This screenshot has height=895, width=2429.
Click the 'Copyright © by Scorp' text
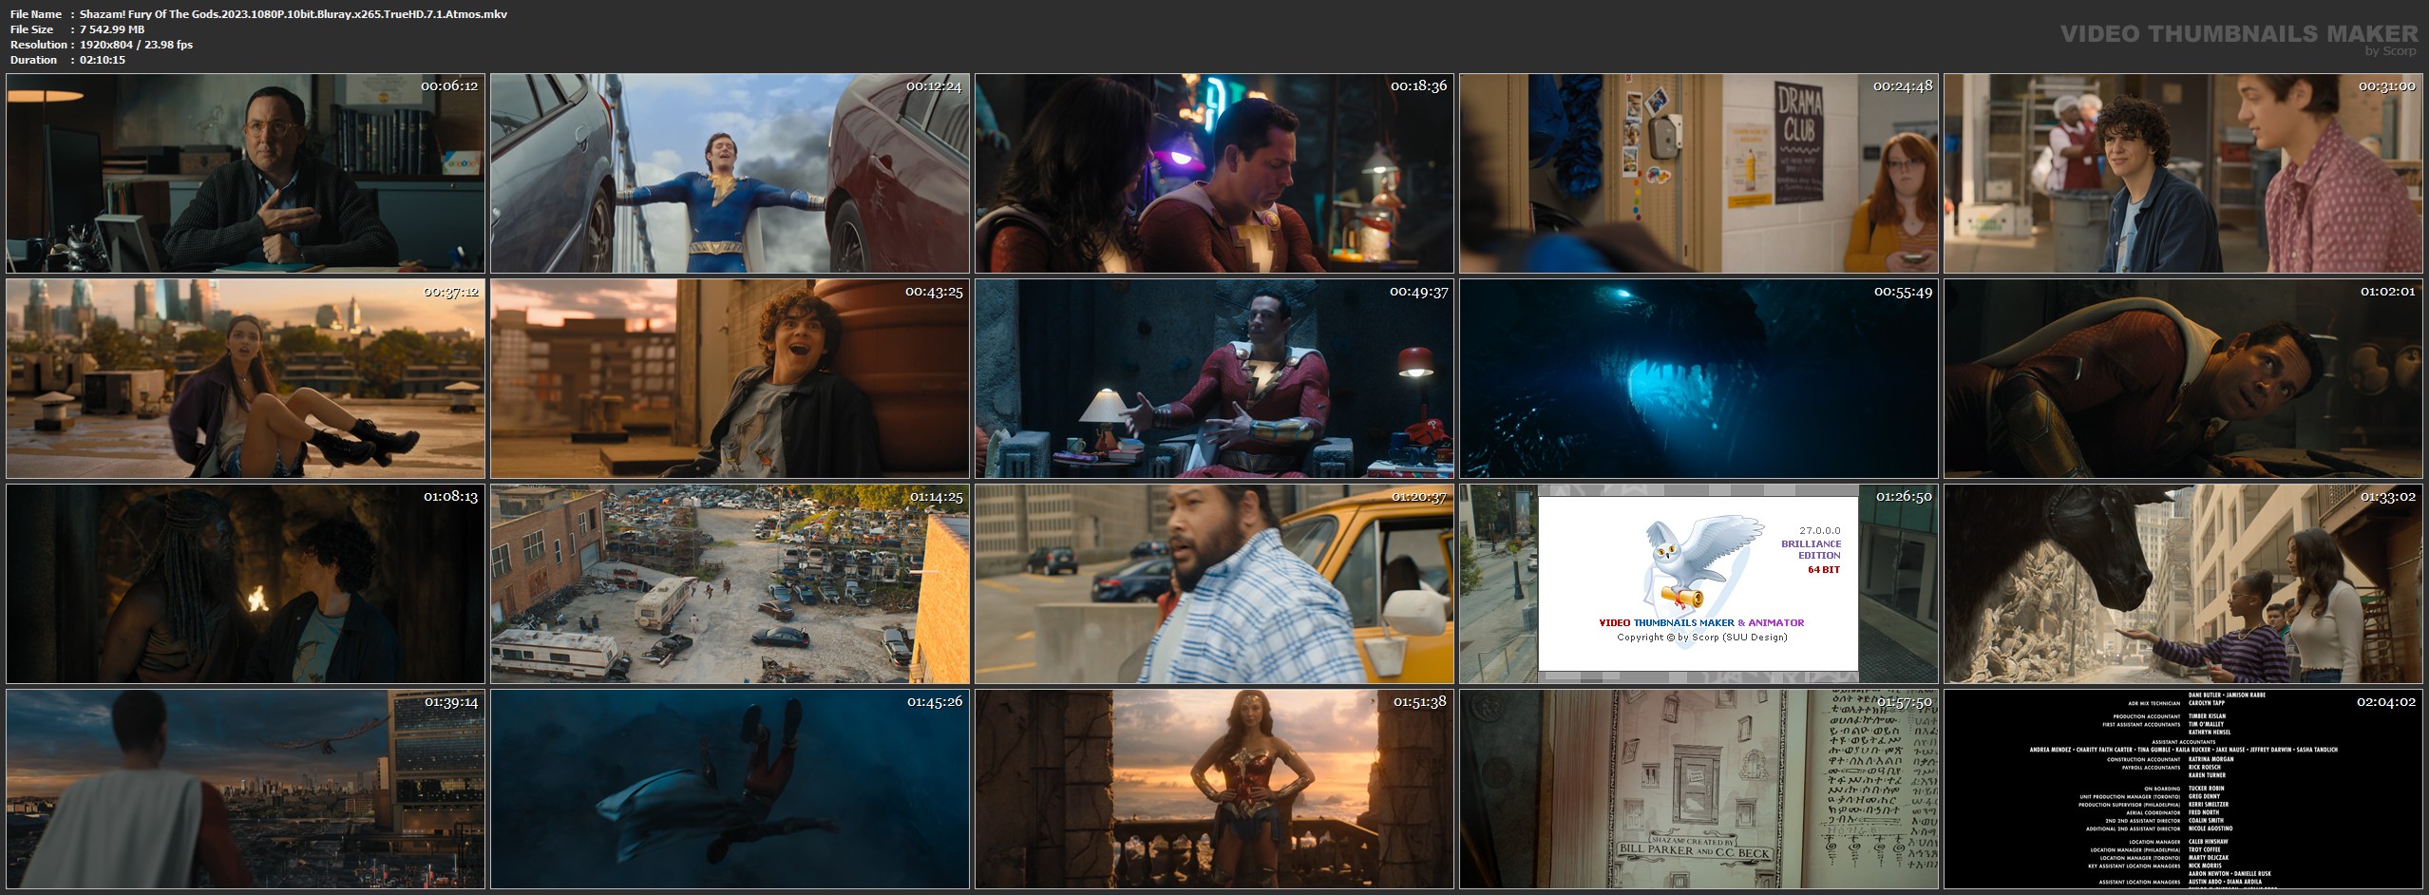click(x=1701, y=638)
